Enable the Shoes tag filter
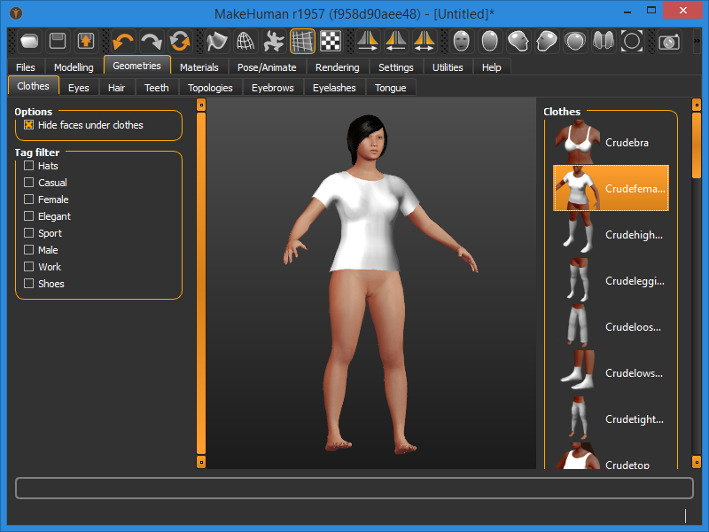This screenshot has width=709, height=532. (x=28, y=284)
